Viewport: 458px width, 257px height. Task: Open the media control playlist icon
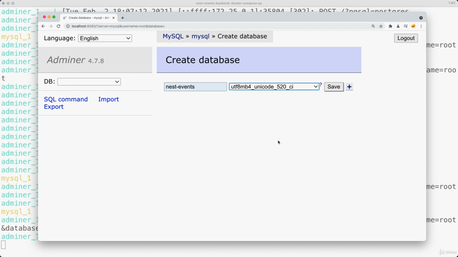click(x=405, y=26)
